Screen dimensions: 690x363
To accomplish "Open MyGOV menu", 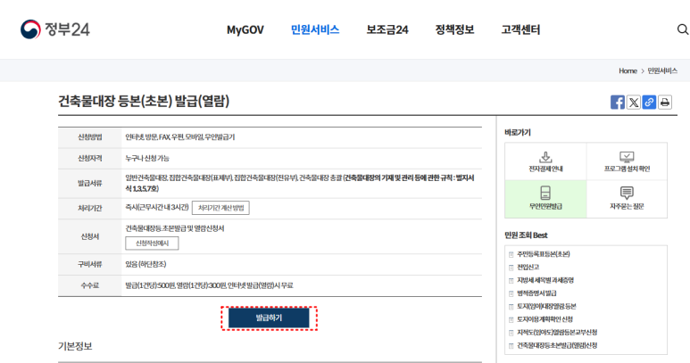I will [x=245, y=30].
